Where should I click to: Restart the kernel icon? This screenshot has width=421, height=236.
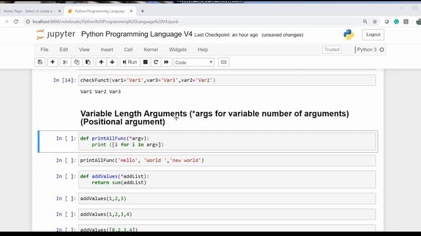pyautogui.click(x=156, y=62)
